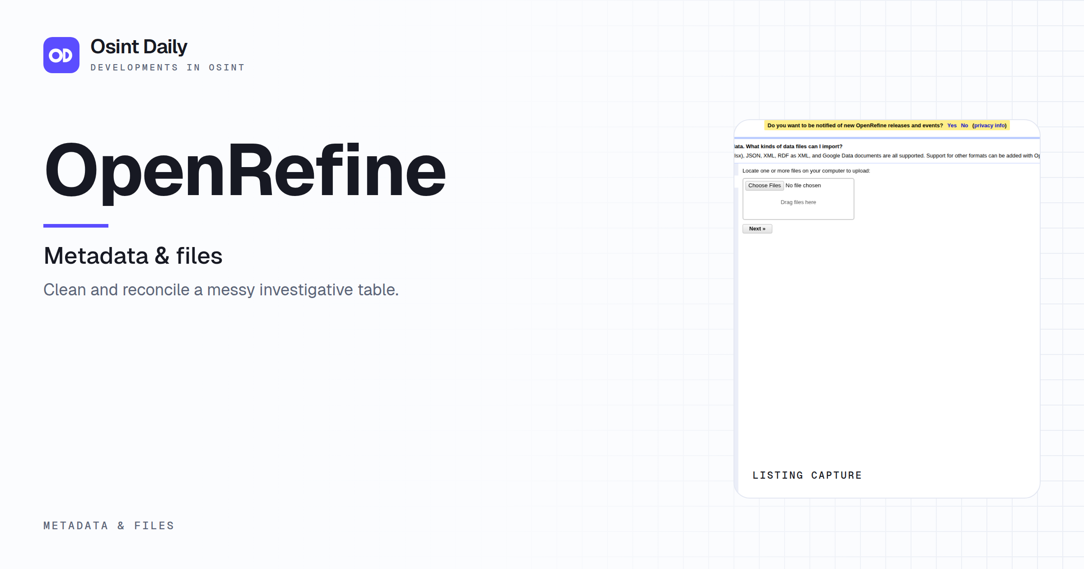This screenshot has height=569, width=1084.
Task: Click the Drag files here drop area
Action: click(799, 199)
